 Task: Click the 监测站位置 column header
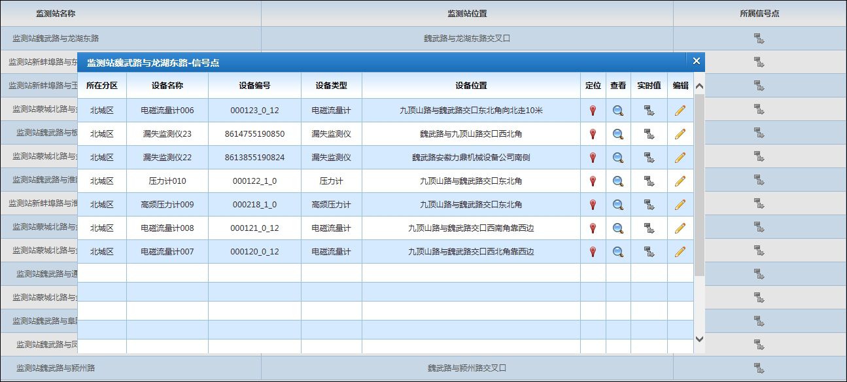pyautogui.click(x=466, y=14)
